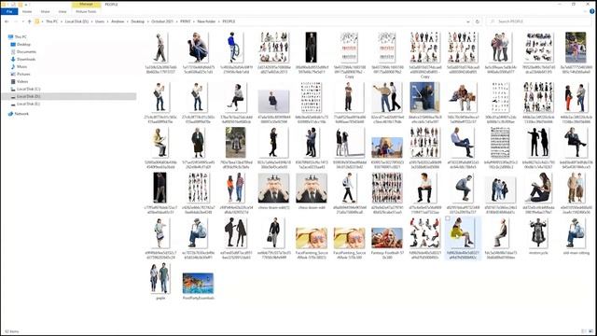Viewport: 597px width, 336px height.
Task: Open the address bar history dropdown
Action: coord(468,21)
